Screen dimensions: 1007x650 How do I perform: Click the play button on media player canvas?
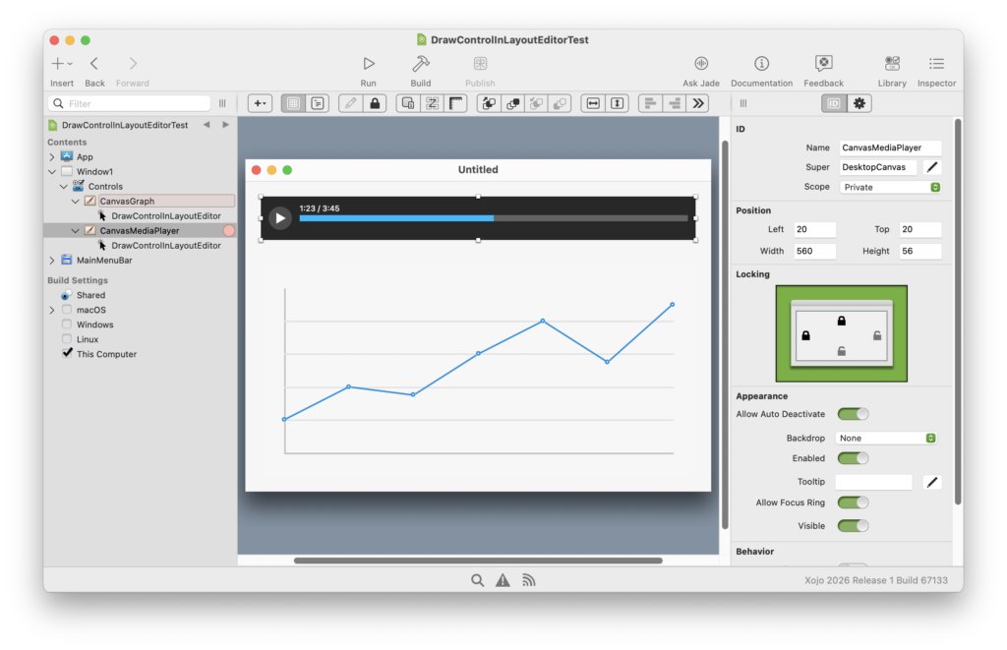coord(280,218)
